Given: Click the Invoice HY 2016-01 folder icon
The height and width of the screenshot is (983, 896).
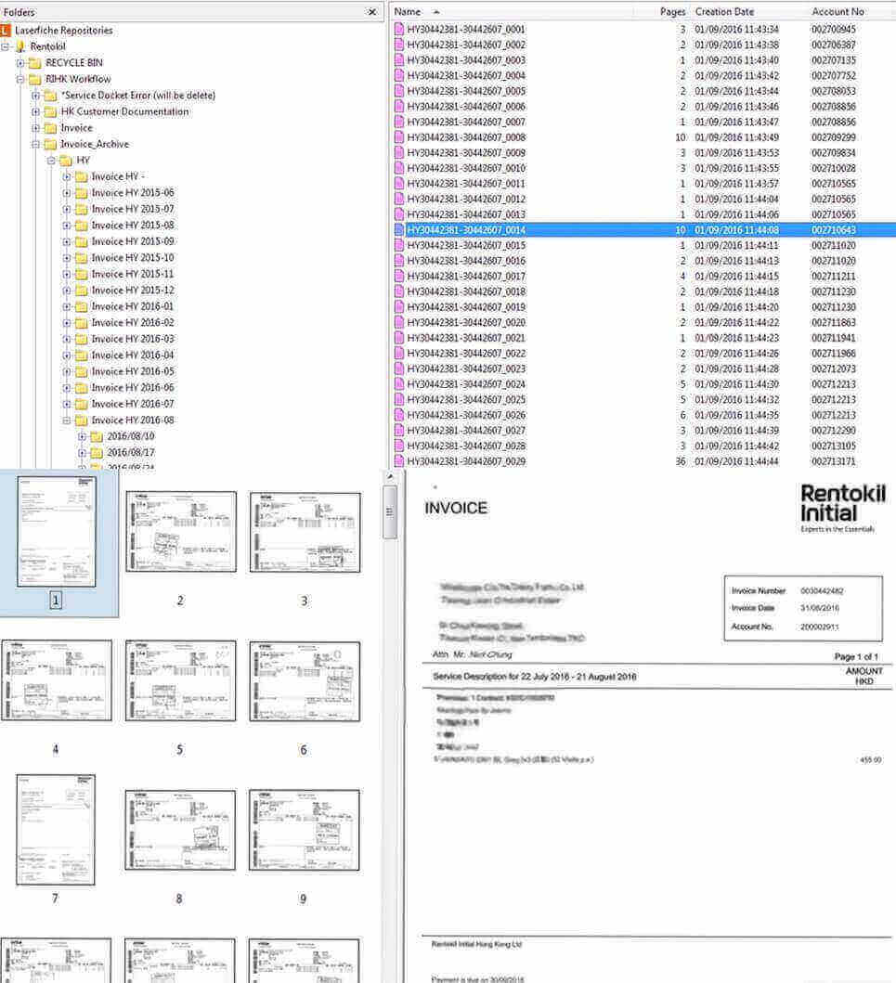Looking at the screenshot, I should pyautogui.click(x=82, y=306).
